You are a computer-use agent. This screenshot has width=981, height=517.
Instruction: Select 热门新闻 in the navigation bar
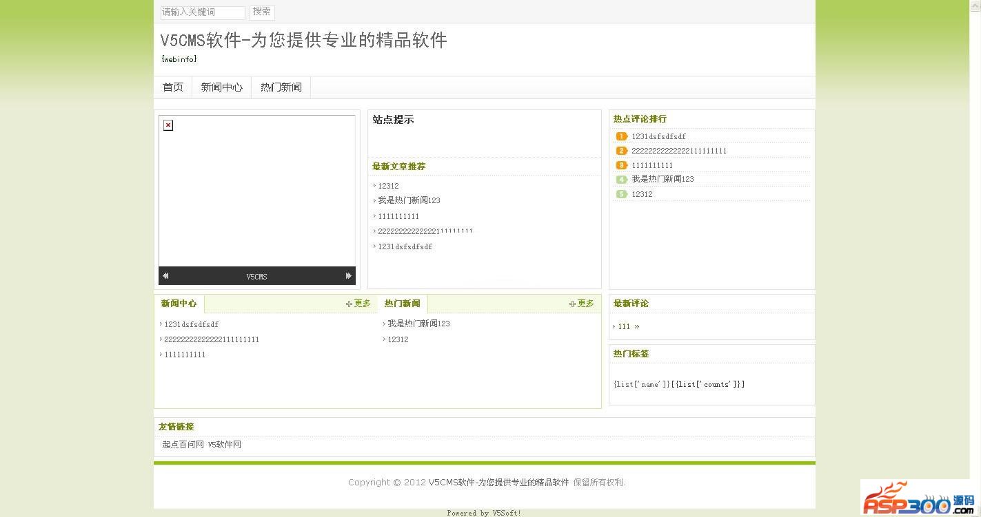pyautogui.click(x=281, y=87)
